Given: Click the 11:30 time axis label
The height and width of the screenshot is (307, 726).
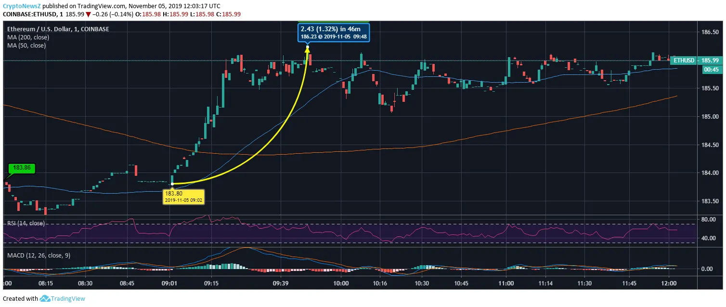Looking at the screenshot, I should [584, 284].
